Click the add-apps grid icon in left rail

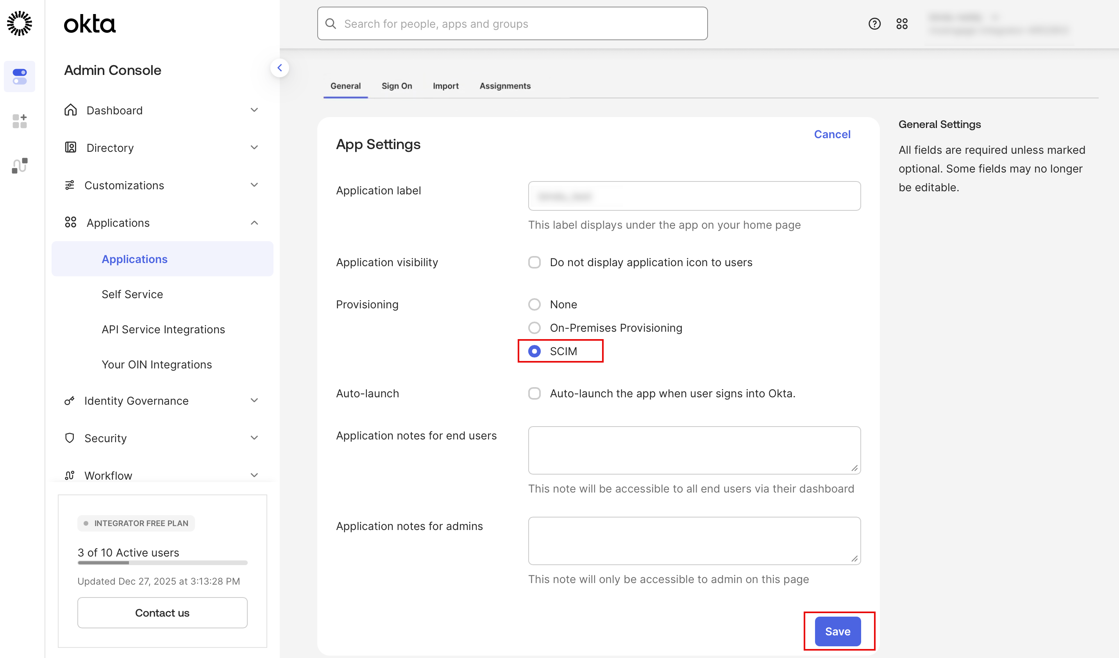pyautogui.click(x=20, y=121)
